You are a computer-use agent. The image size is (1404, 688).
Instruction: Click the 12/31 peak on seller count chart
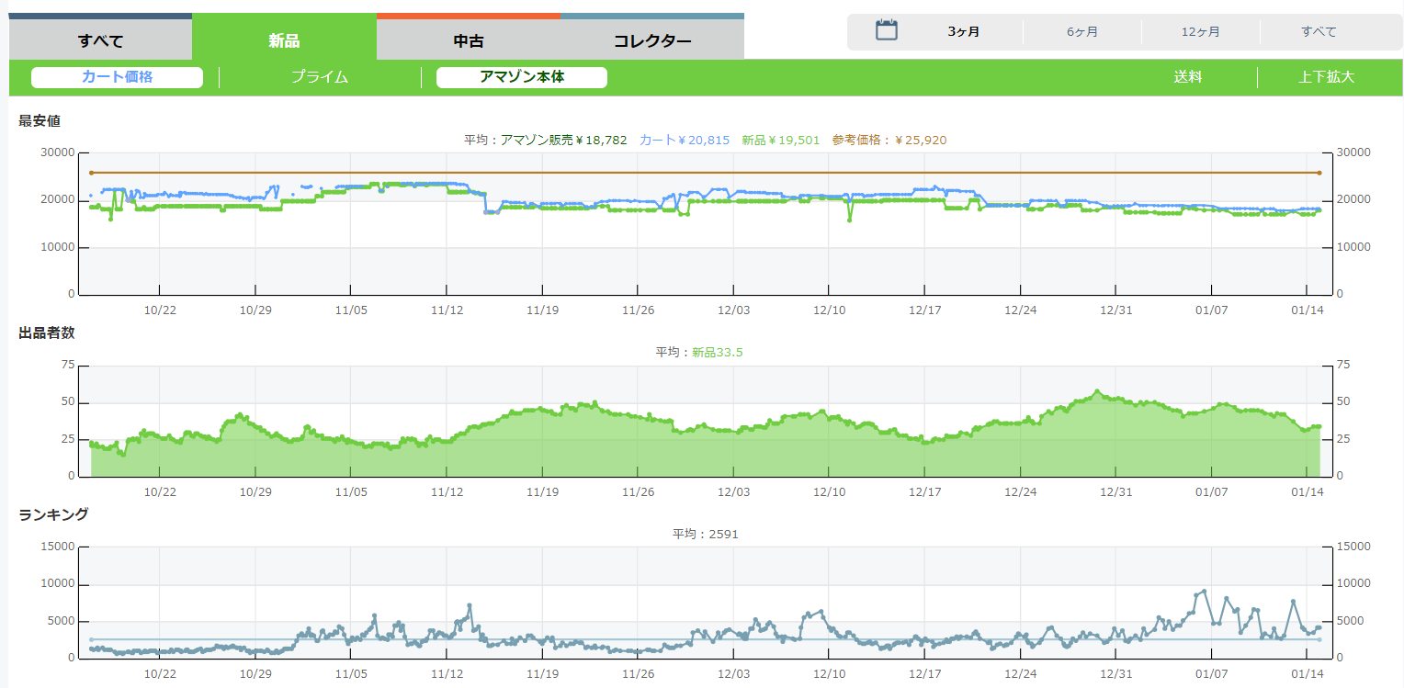(1097, 391)
